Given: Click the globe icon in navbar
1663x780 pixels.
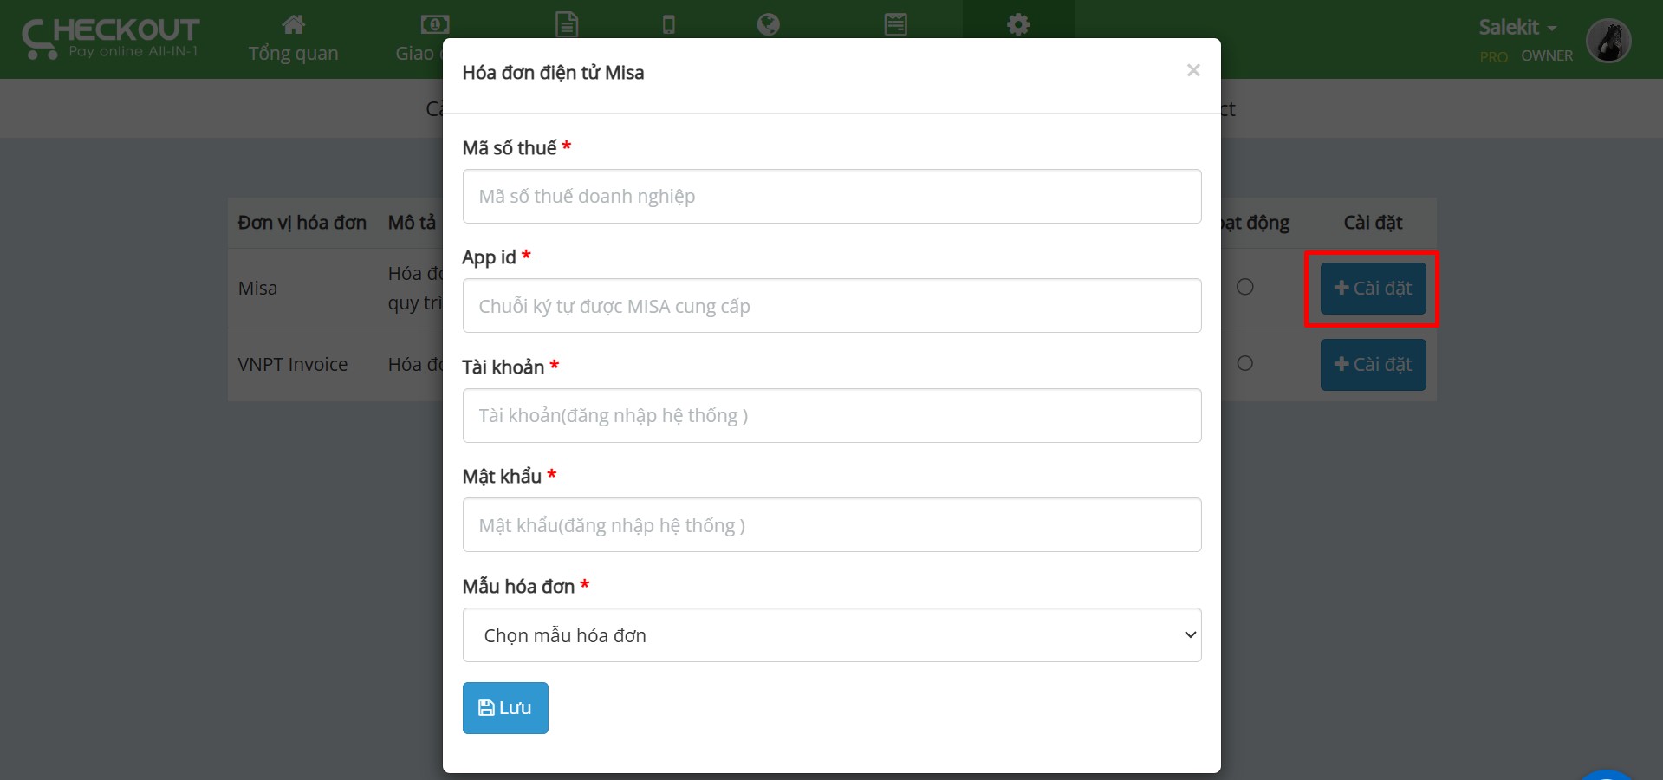Looking at the screenshot, I should click(x=768, y=24).
